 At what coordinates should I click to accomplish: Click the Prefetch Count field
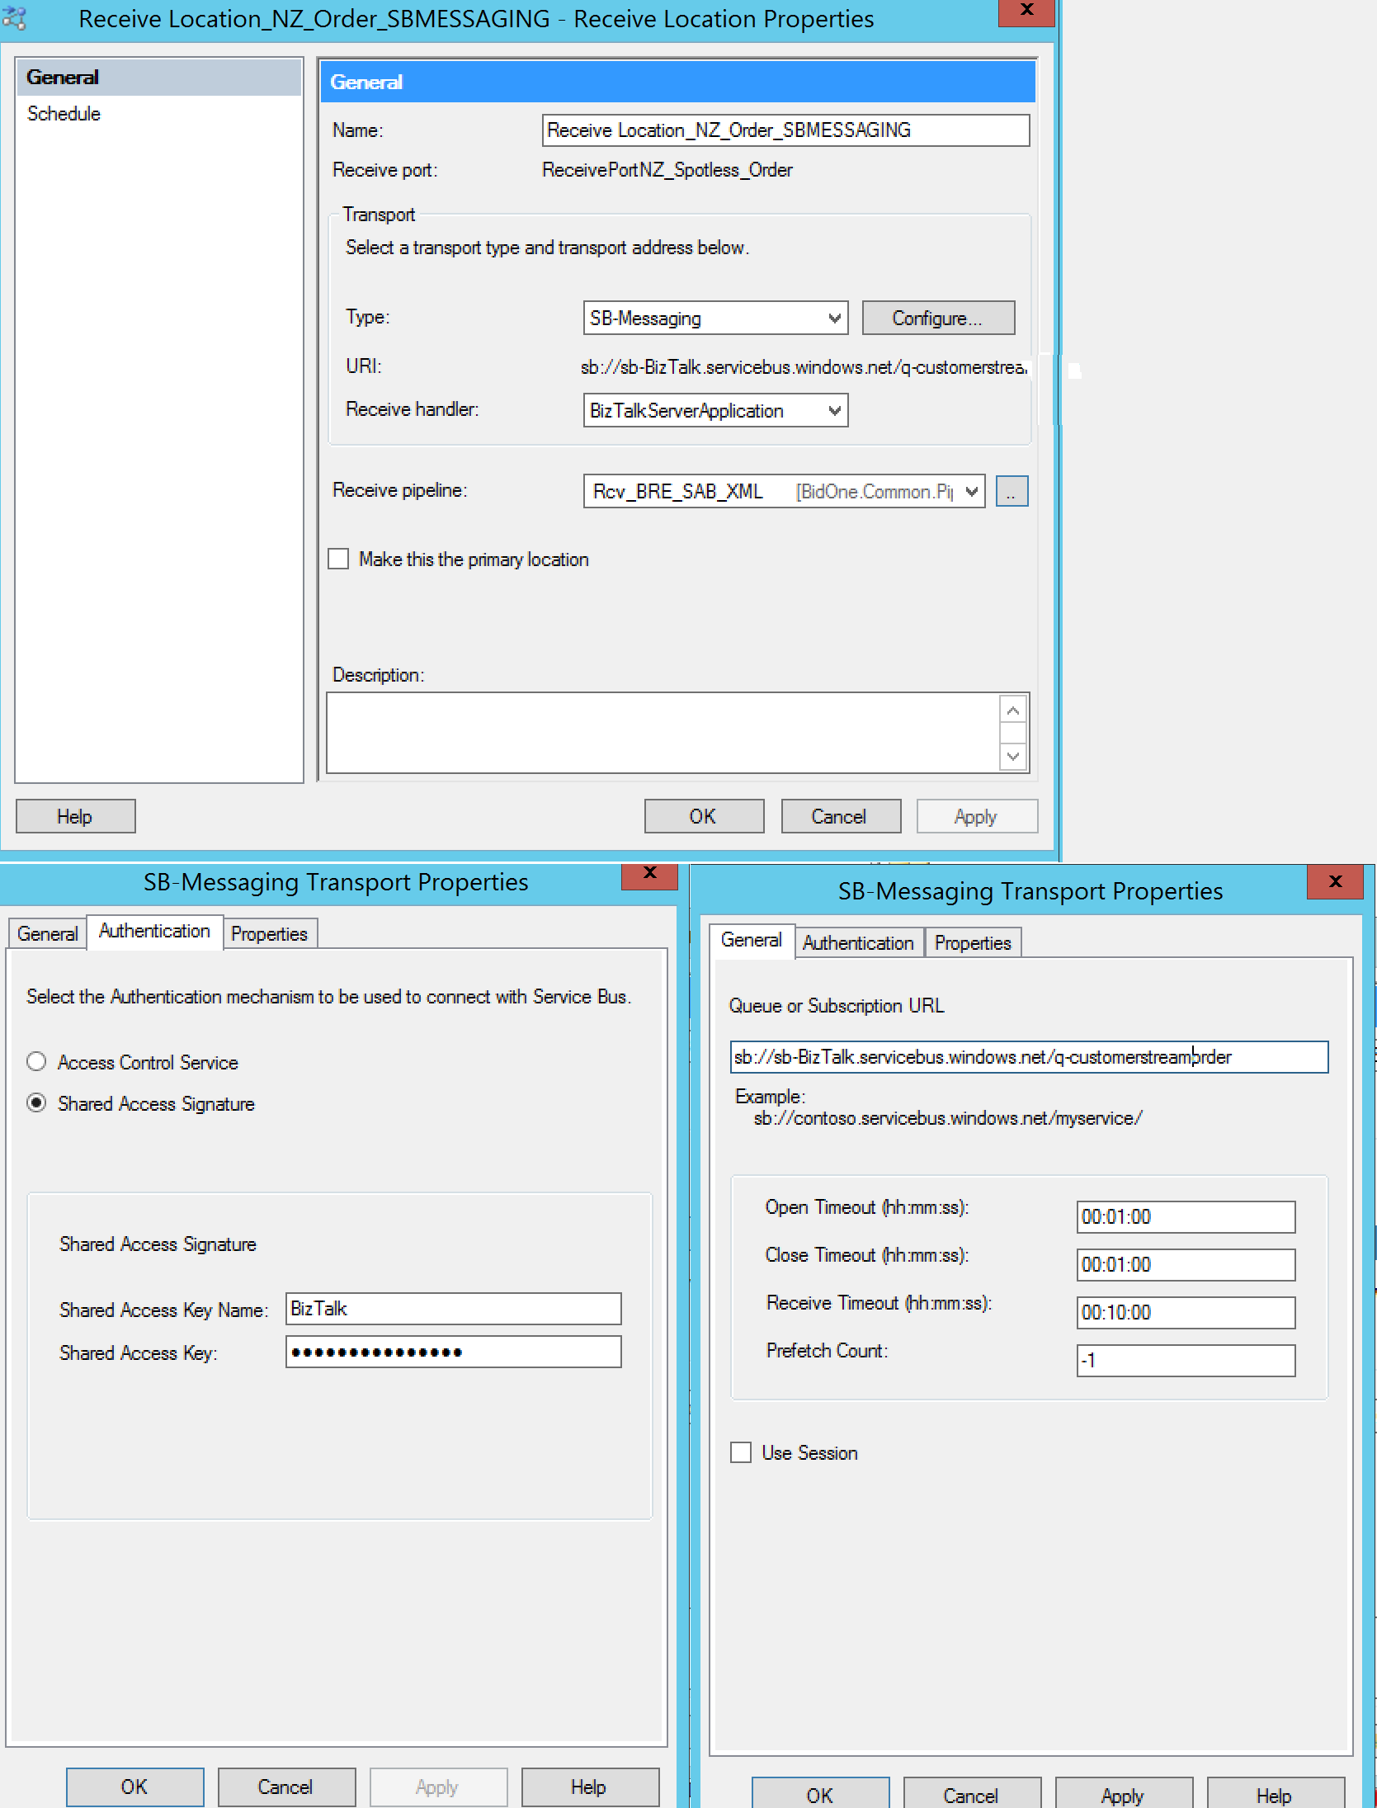coord(1186,1361)
